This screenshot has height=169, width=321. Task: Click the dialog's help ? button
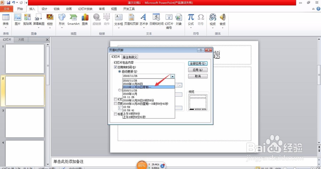[x=201, y=50]
